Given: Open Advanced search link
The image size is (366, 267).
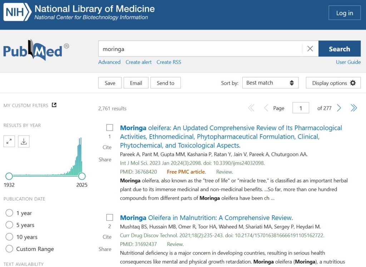Looking at the screenshot, I should 109,62.
